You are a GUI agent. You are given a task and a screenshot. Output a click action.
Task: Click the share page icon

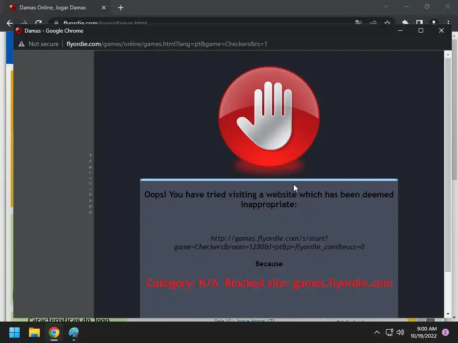(373, 23)
